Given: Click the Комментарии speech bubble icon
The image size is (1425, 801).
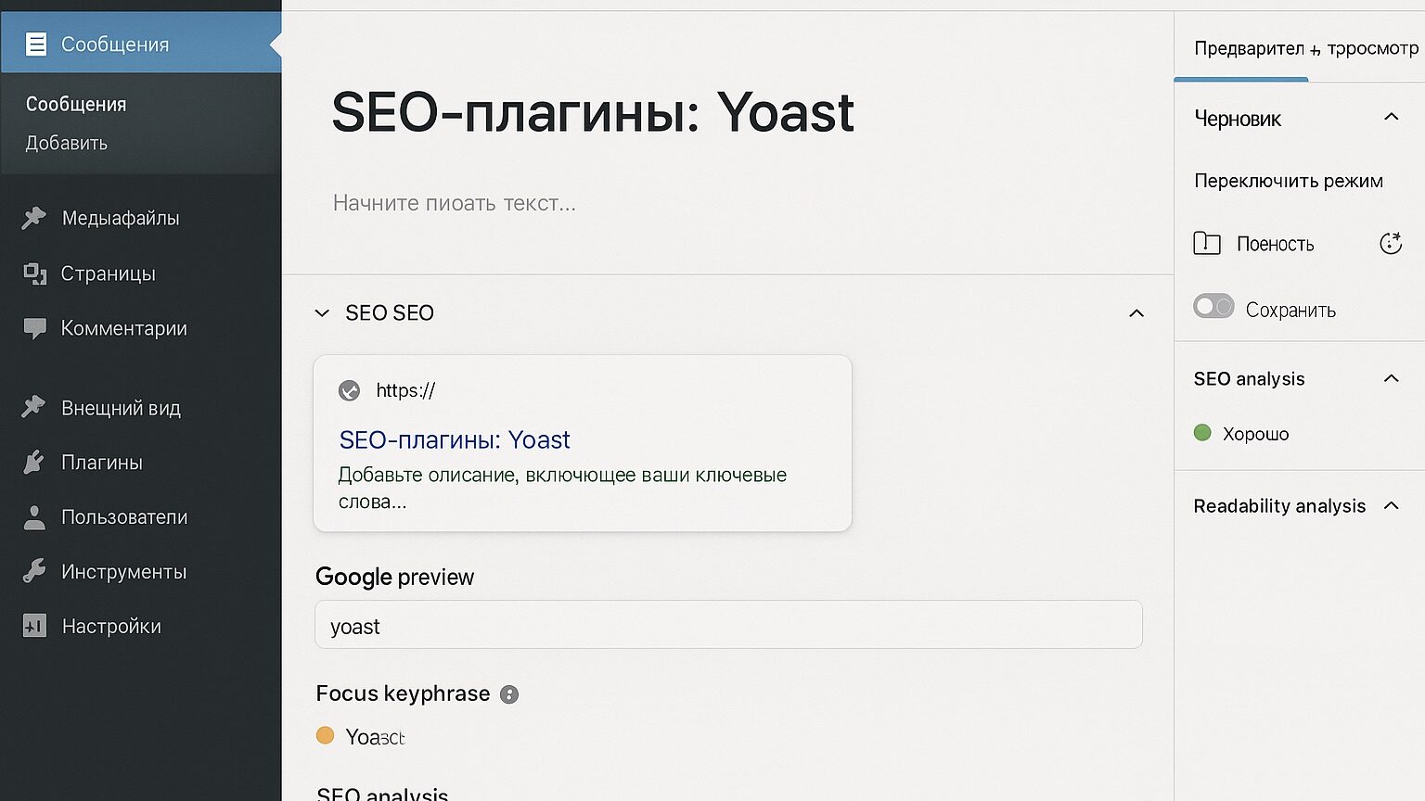Looking at the screenshot, I should (x=33, y=328).
